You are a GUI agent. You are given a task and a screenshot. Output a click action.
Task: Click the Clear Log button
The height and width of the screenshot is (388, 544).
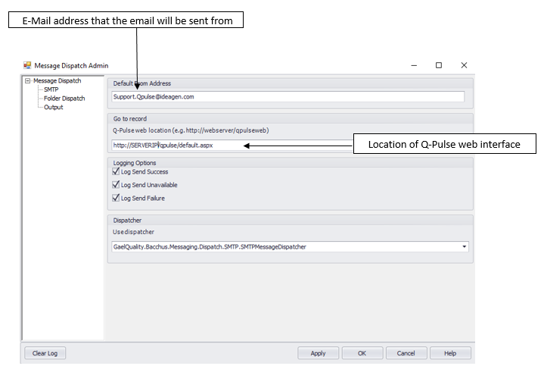[x=45, y=353]
